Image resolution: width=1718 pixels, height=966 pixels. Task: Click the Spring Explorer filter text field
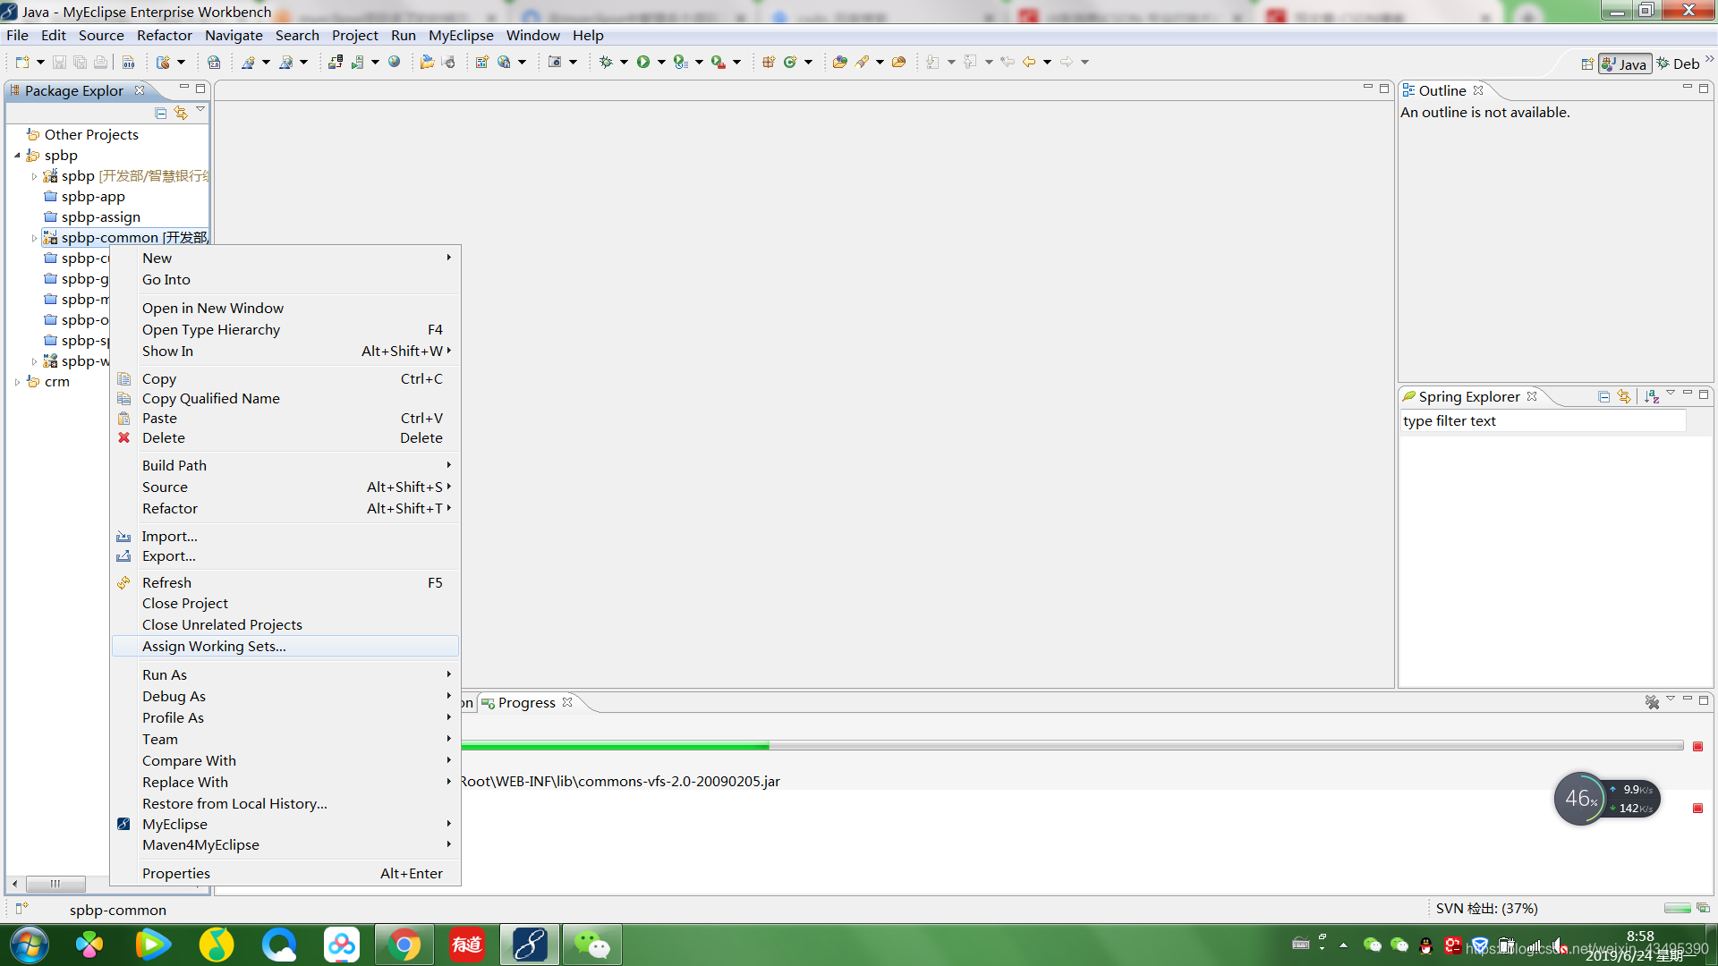1544,420
